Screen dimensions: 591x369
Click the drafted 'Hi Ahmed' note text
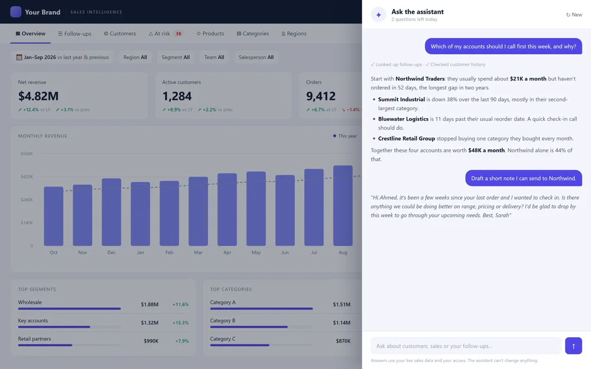[475, 206]
